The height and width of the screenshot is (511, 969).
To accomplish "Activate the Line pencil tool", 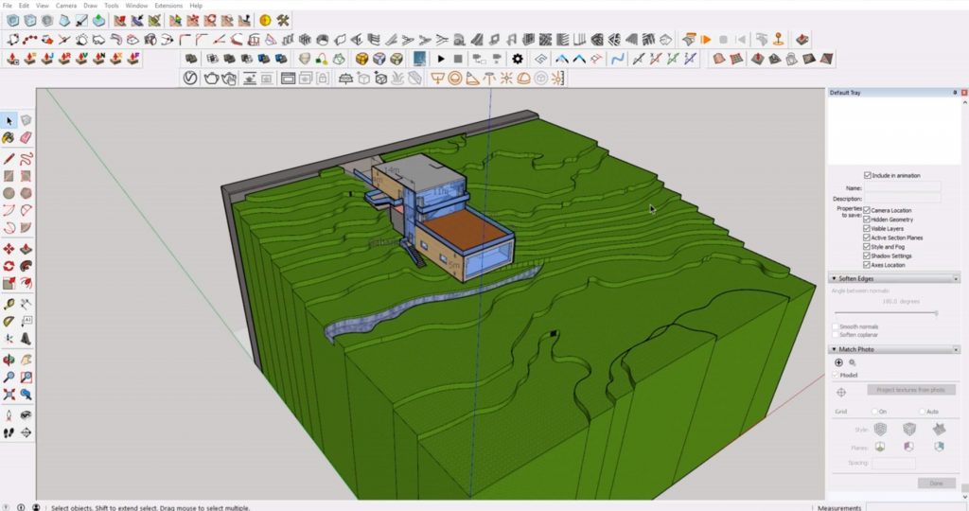I will point(9,159).
